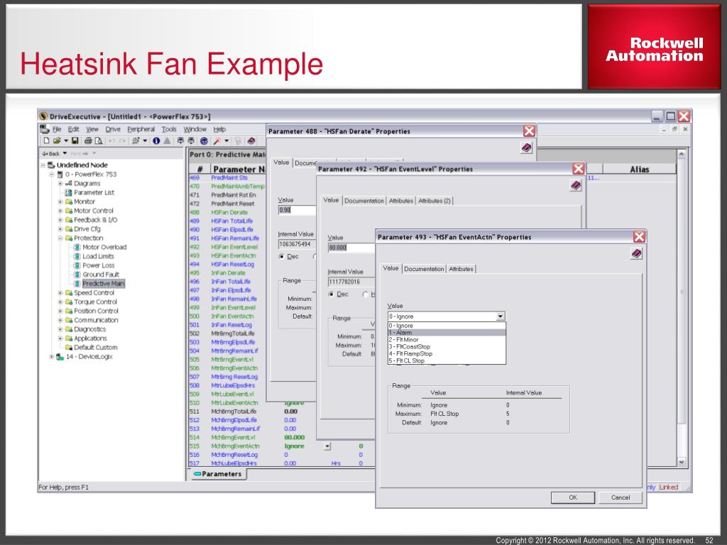Screen dimensions: 727x545
Task: Open the Open-file toolbar dropdown arrow
Action: 66,141
